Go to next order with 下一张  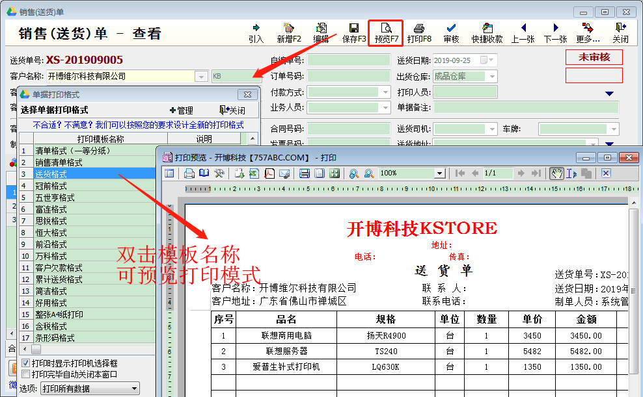(555, 33)
